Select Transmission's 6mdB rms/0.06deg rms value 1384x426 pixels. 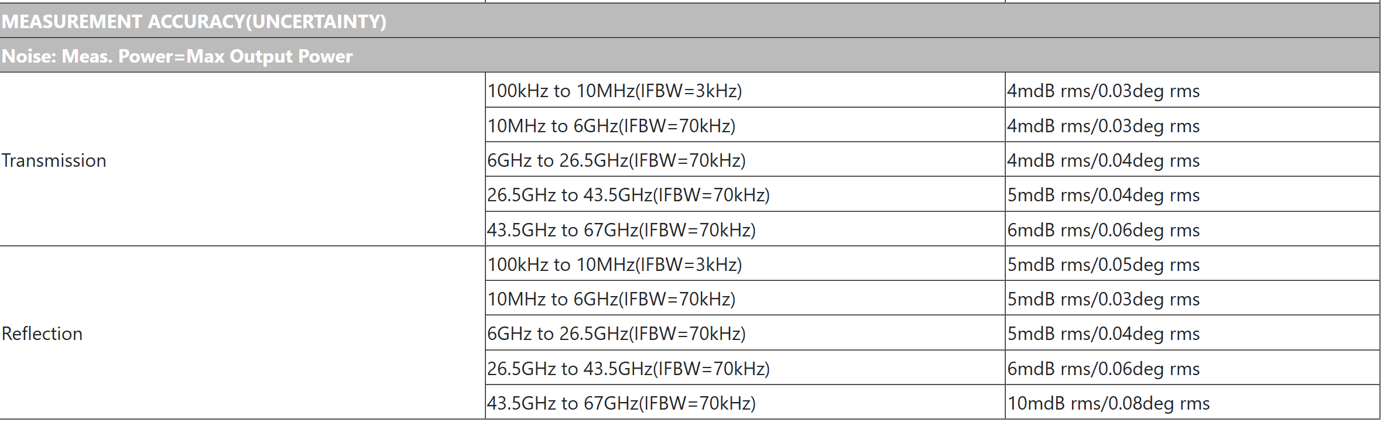pyautogui.click(x=1104, y=230)
